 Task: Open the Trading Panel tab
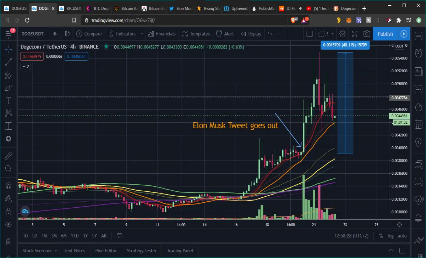pos(180,251)
